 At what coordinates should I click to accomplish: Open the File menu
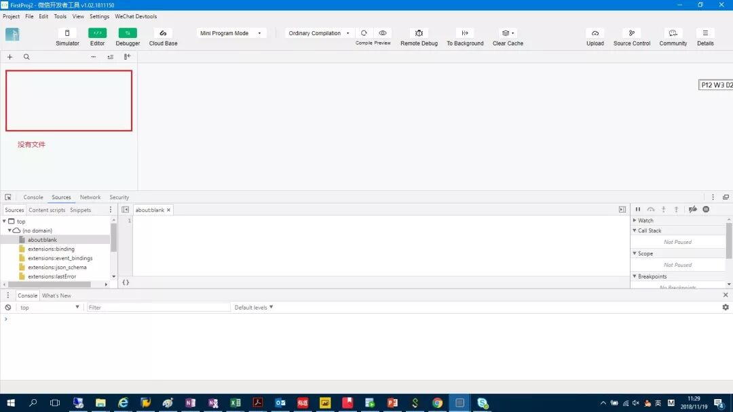point(29,16)
